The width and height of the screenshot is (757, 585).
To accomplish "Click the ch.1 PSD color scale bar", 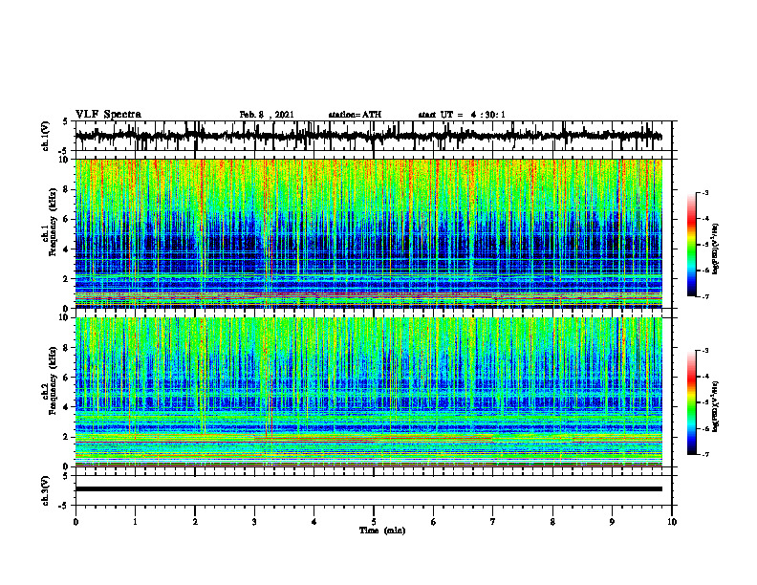I will click(x=692, y=245).
